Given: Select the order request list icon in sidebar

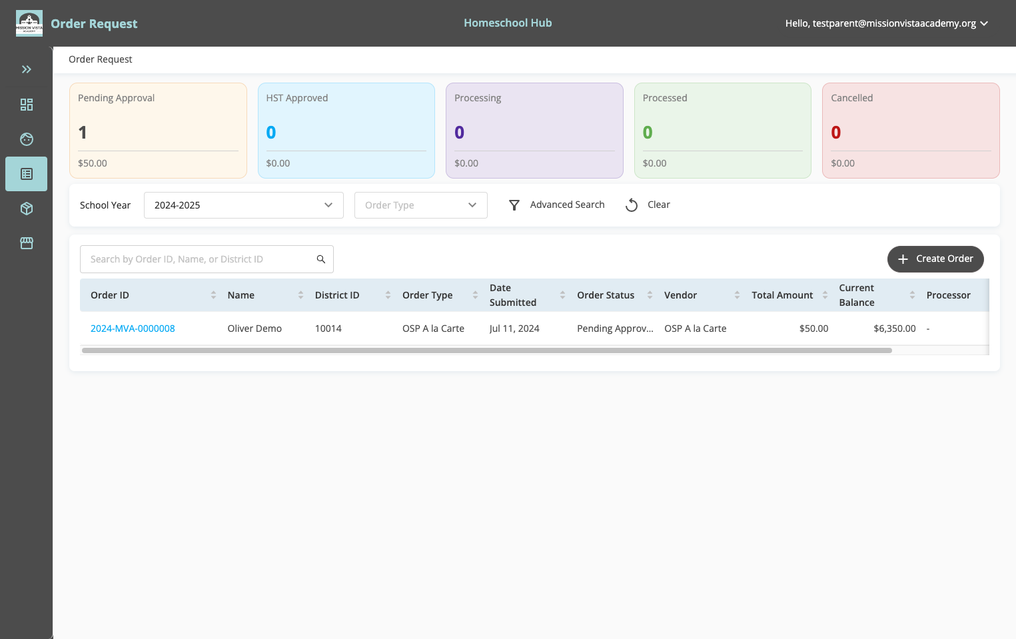Looking at the screenshot, I should (27, 174).
